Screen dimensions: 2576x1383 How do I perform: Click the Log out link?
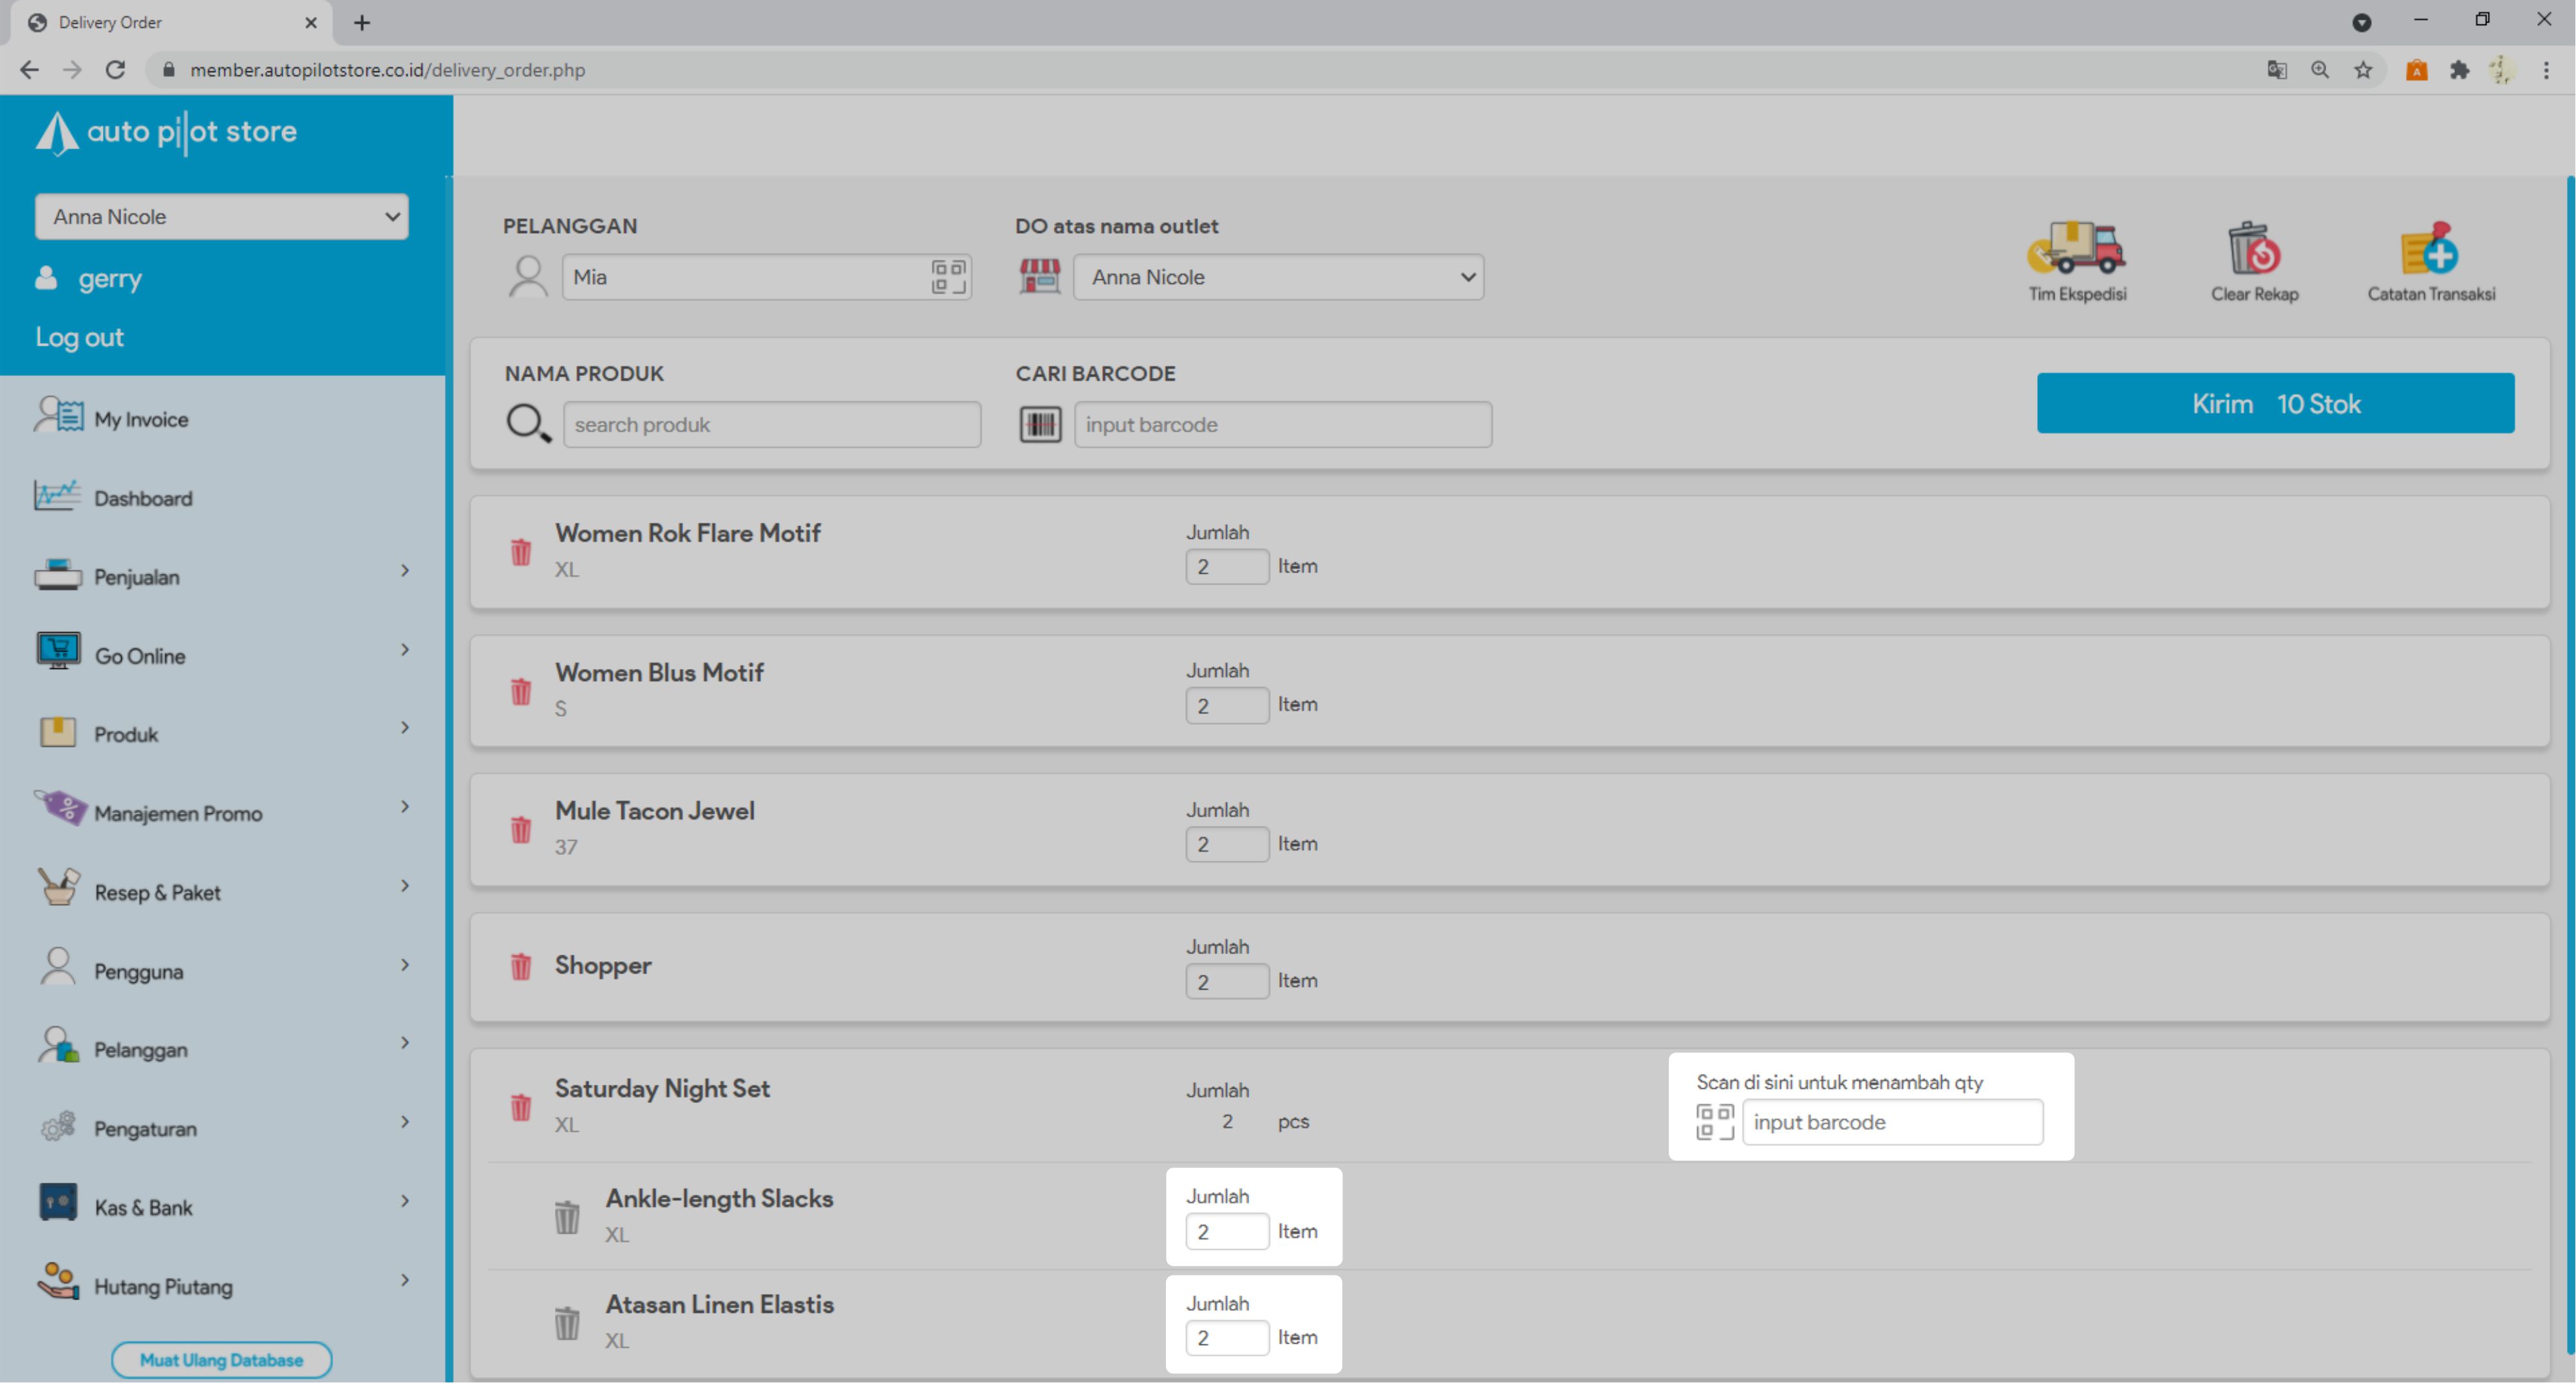click(x=80, y=337)
